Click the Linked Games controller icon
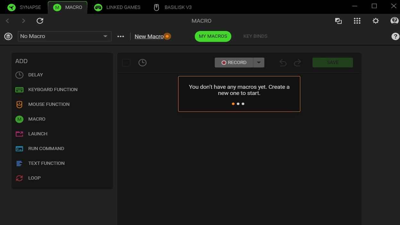400x225 pixels. coord(98,7)
